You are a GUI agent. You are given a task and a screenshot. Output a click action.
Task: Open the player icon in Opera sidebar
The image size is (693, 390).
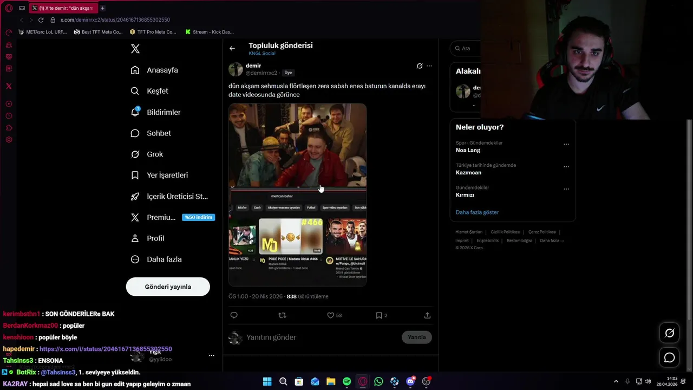click(9, 104)
